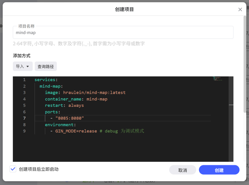This screenshot has width=249, height=185.
Task: Click the GIN_MODE=release text
Action: tap(75, 131)
